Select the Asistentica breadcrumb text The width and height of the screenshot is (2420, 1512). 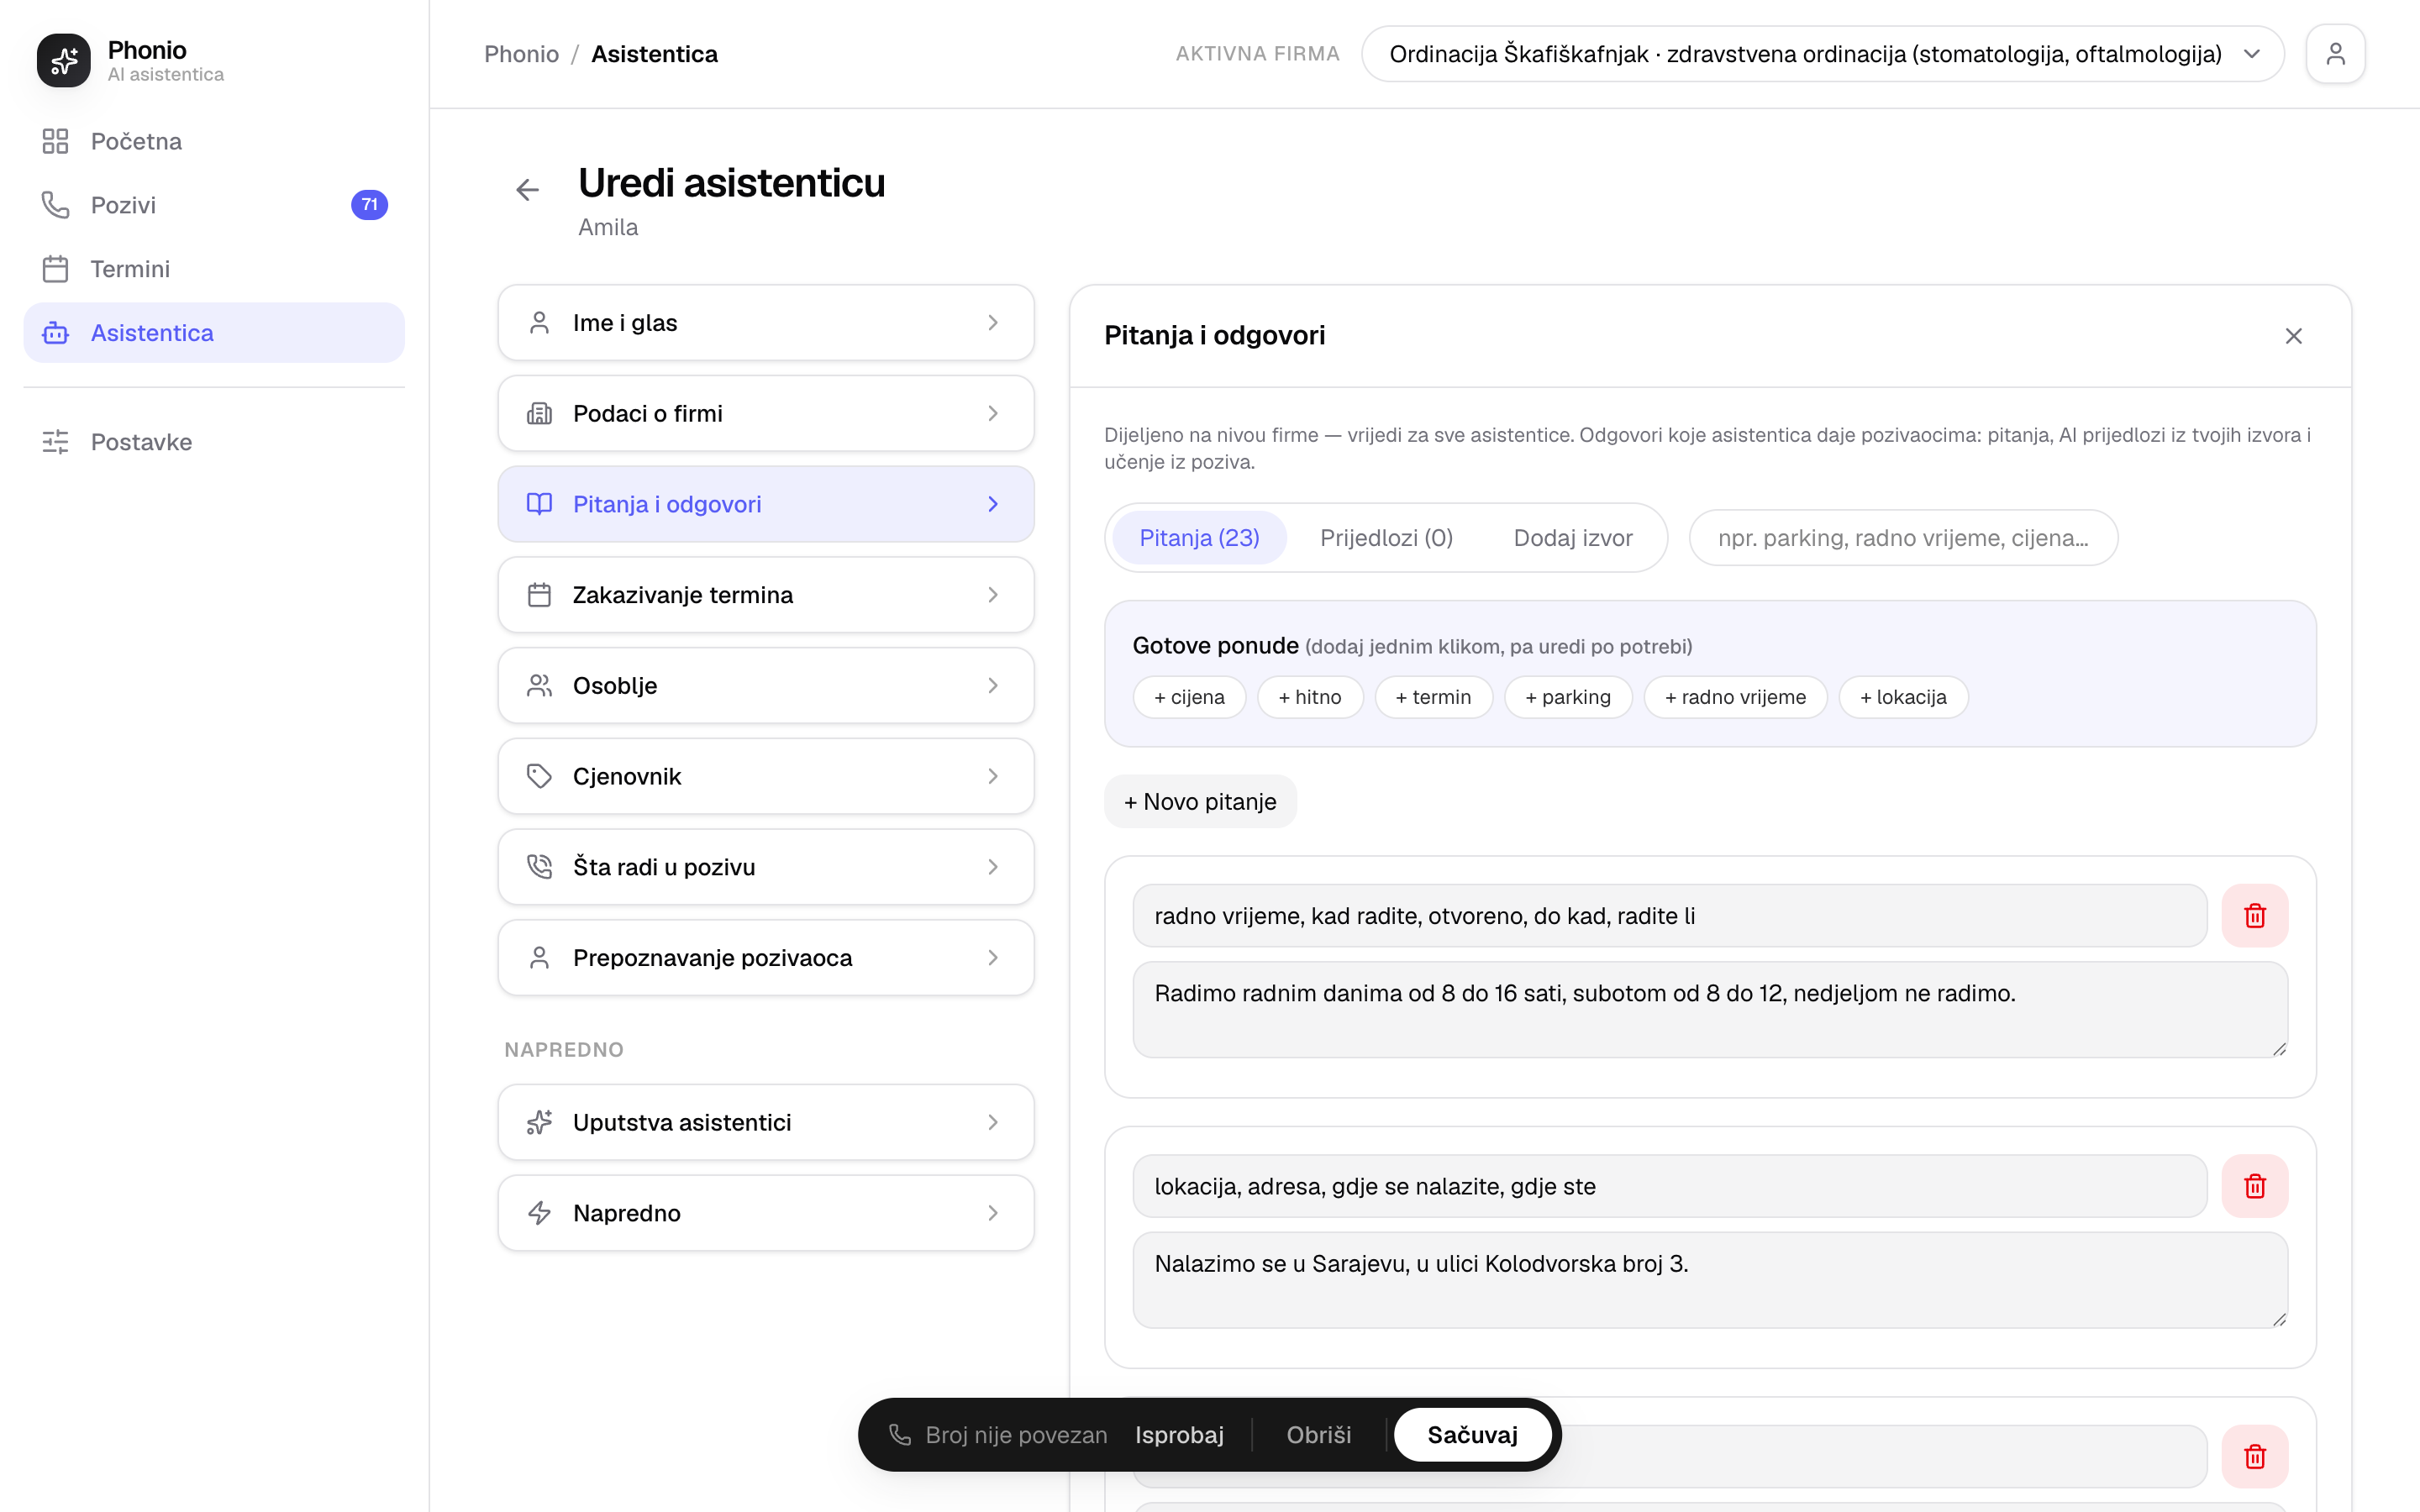click(x=654, y=54)
